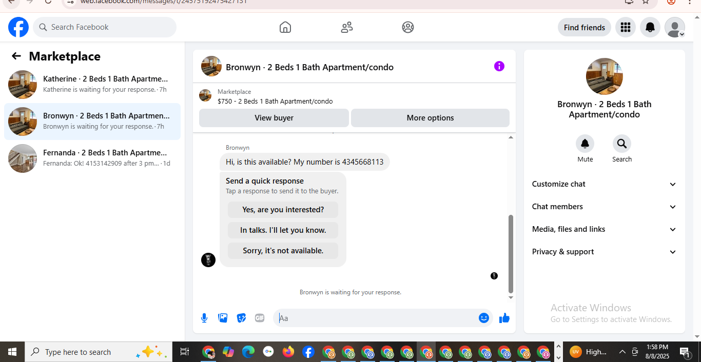Open Firefox from the taskbar
The width and height of the screenshot is (701, 362).
pos(288,352)
